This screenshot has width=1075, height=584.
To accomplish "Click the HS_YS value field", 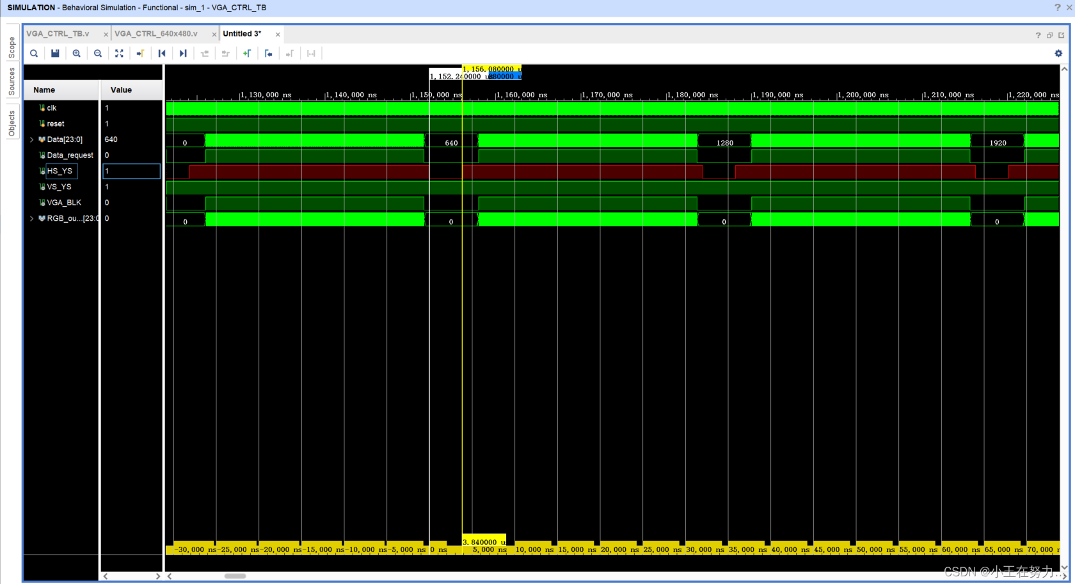I will click(x=131, y=171).
